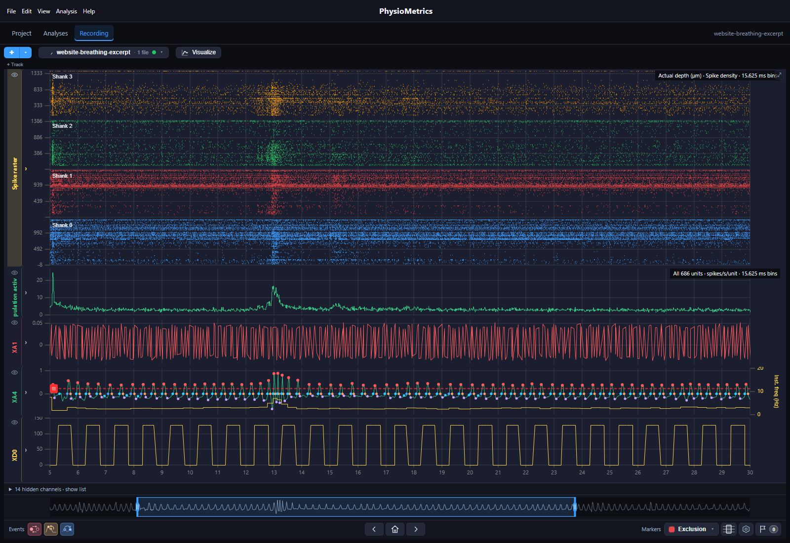Image resolution: width=790 pixels, height=543 pixels.
Task: Go to previous window with left arrow
Action: [374, 529]
